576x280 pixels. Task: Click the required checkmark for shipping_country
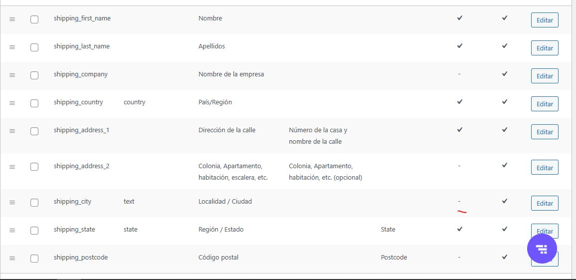pos(460,102)
